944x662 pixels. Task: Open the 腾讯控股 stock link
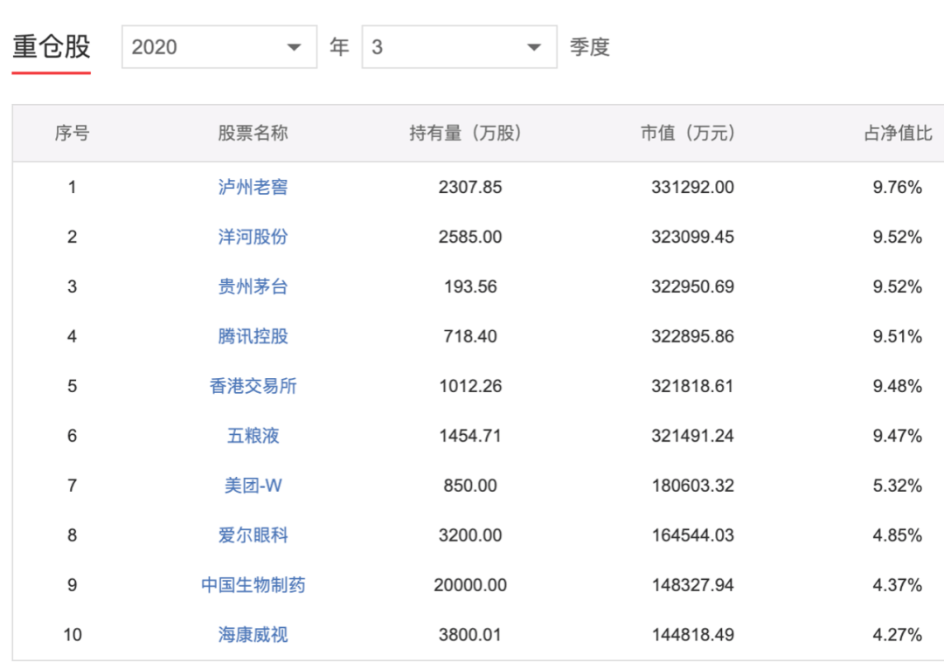pyautogui.click(x=253, y=336)
